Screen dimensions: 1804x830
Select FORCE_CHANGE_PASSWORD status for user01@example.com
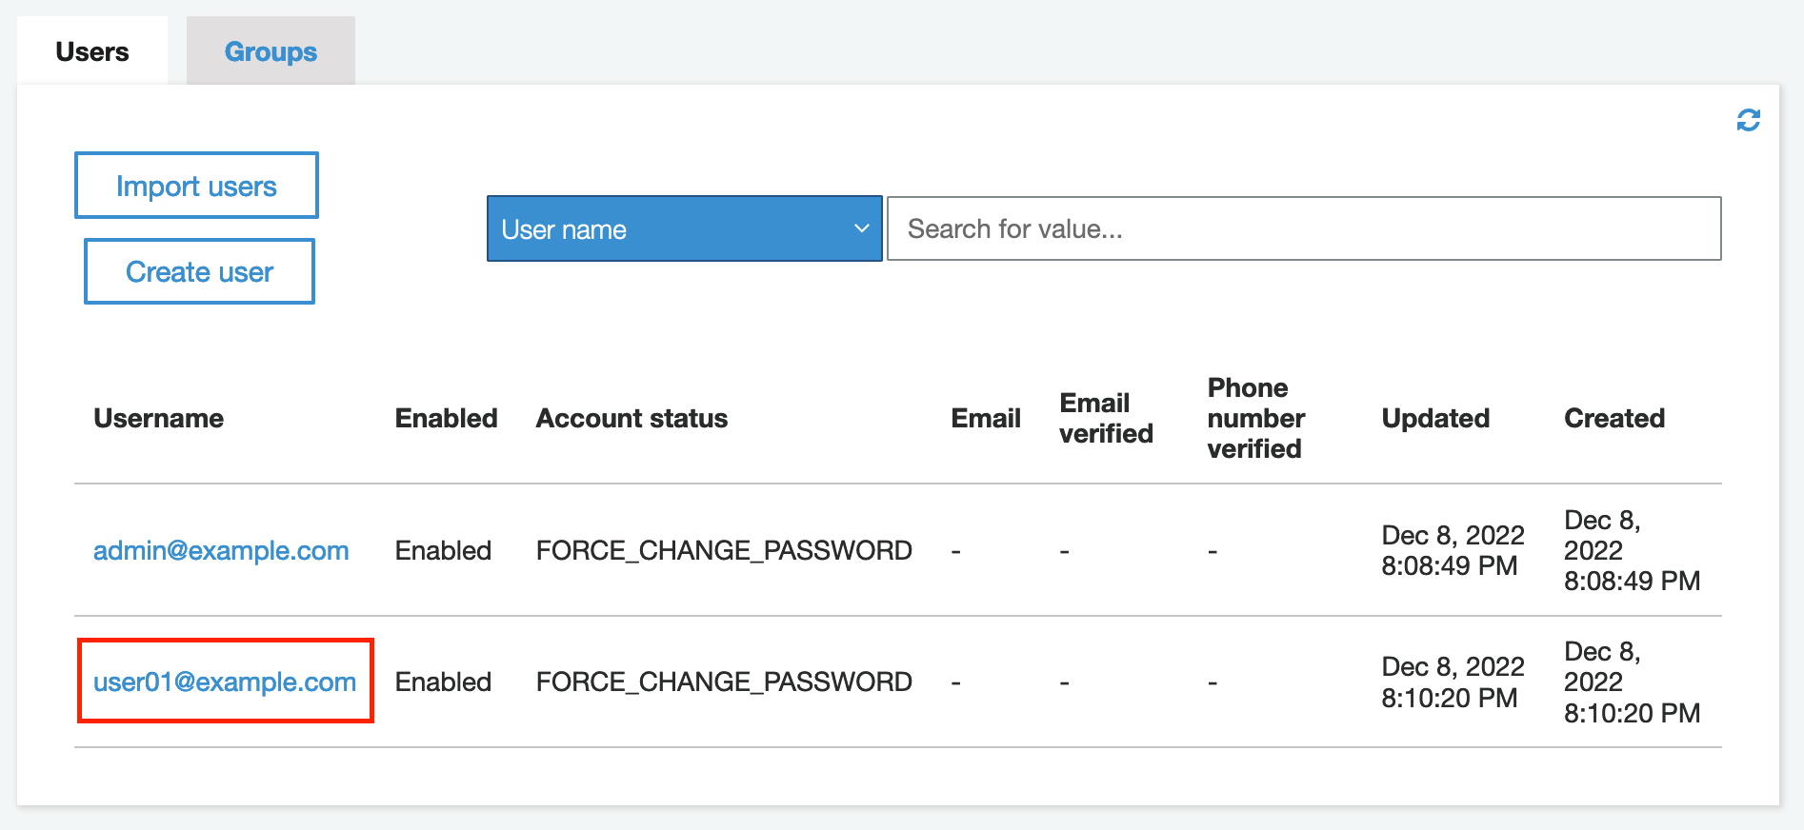pyautogui.click(x=724, y=682)
